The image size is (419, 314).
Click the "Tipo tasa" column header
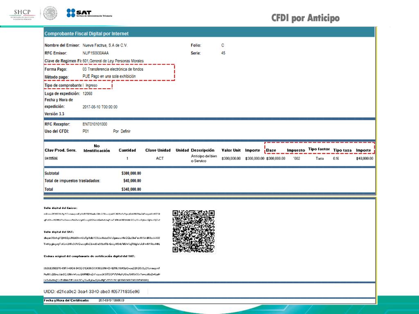click(x=342, y=150)
